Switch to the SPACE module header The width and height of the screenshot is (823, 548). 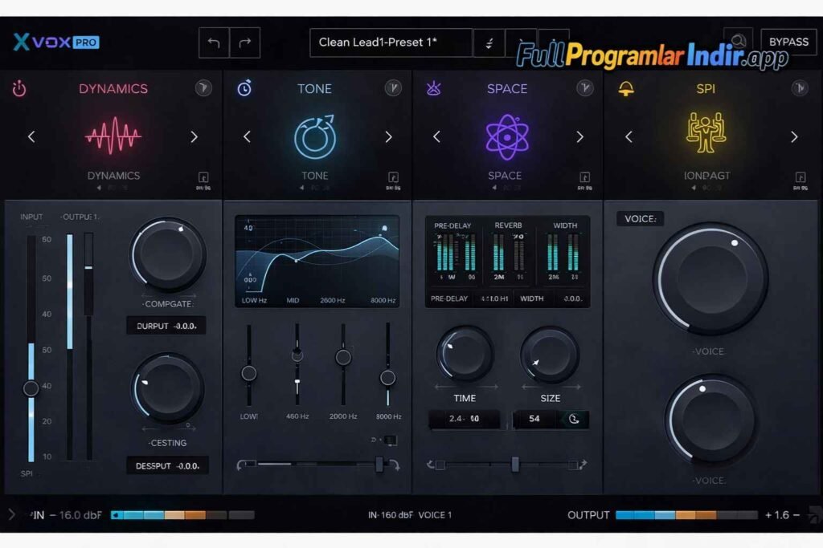coord(506,88)
